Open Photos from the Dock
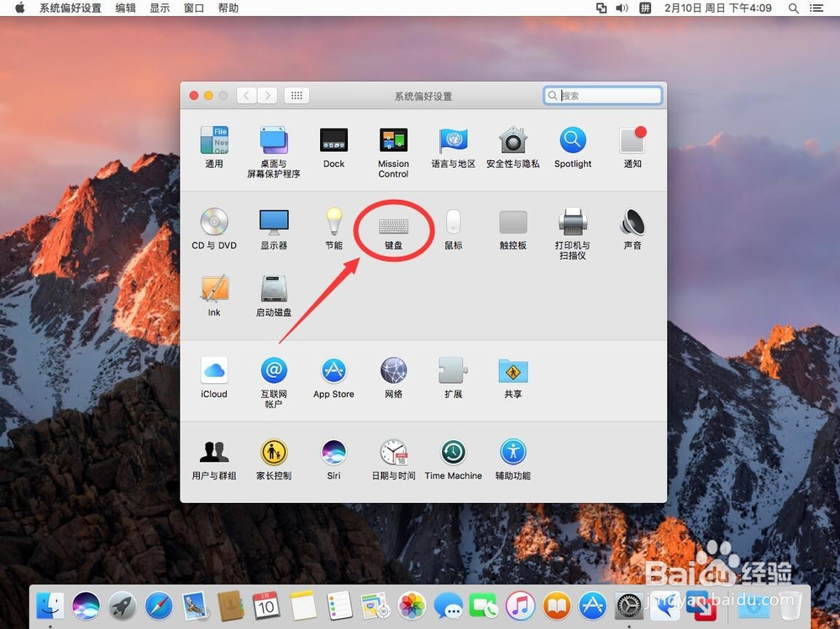Image resolution: width=840 pixels, height=629 pixels. 412,606
